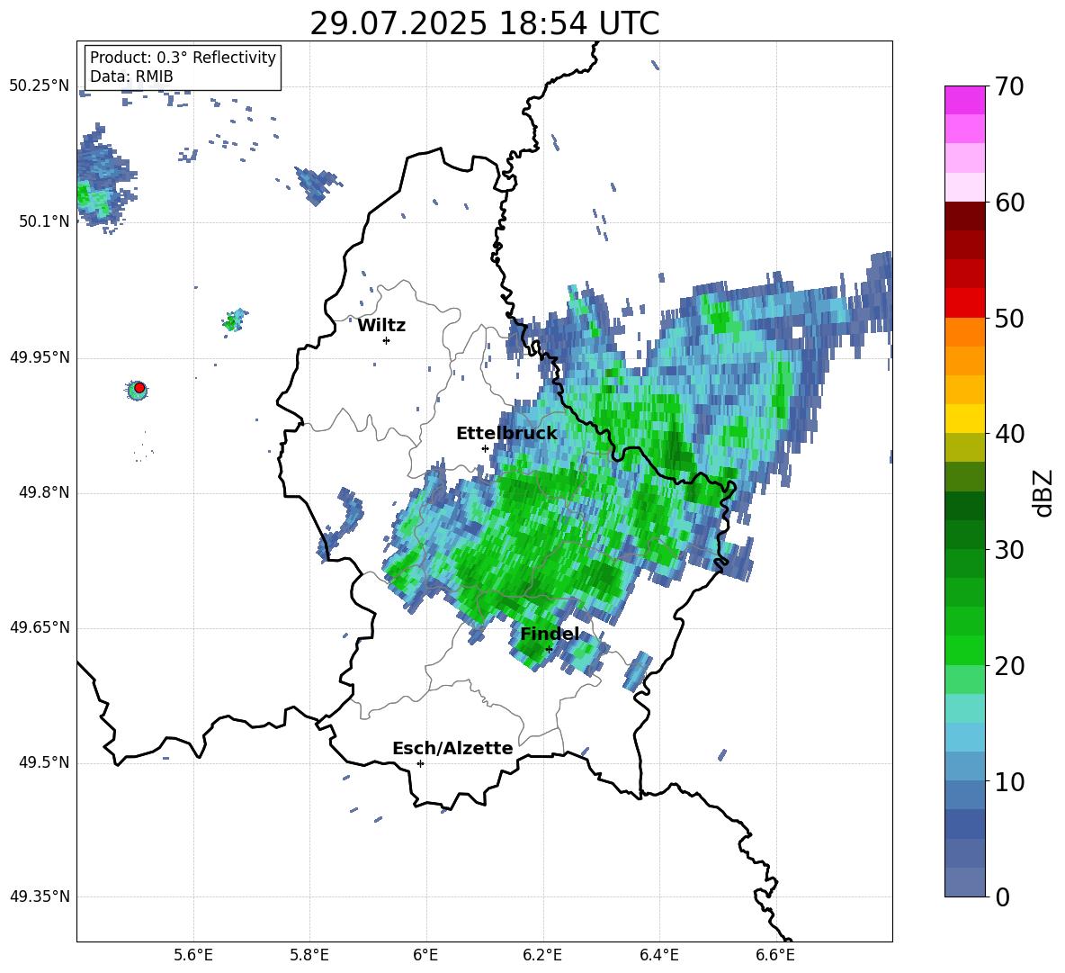Click the 49.8°N latitude label

tap(44, 492)
